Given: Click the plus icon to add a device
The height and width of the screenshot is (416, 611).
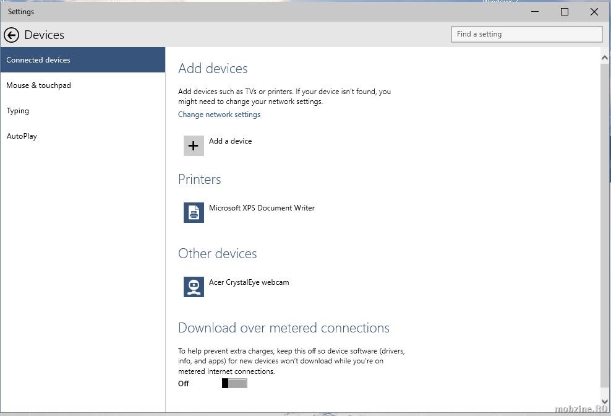Looking at the screenshot, I should [194, 145].
